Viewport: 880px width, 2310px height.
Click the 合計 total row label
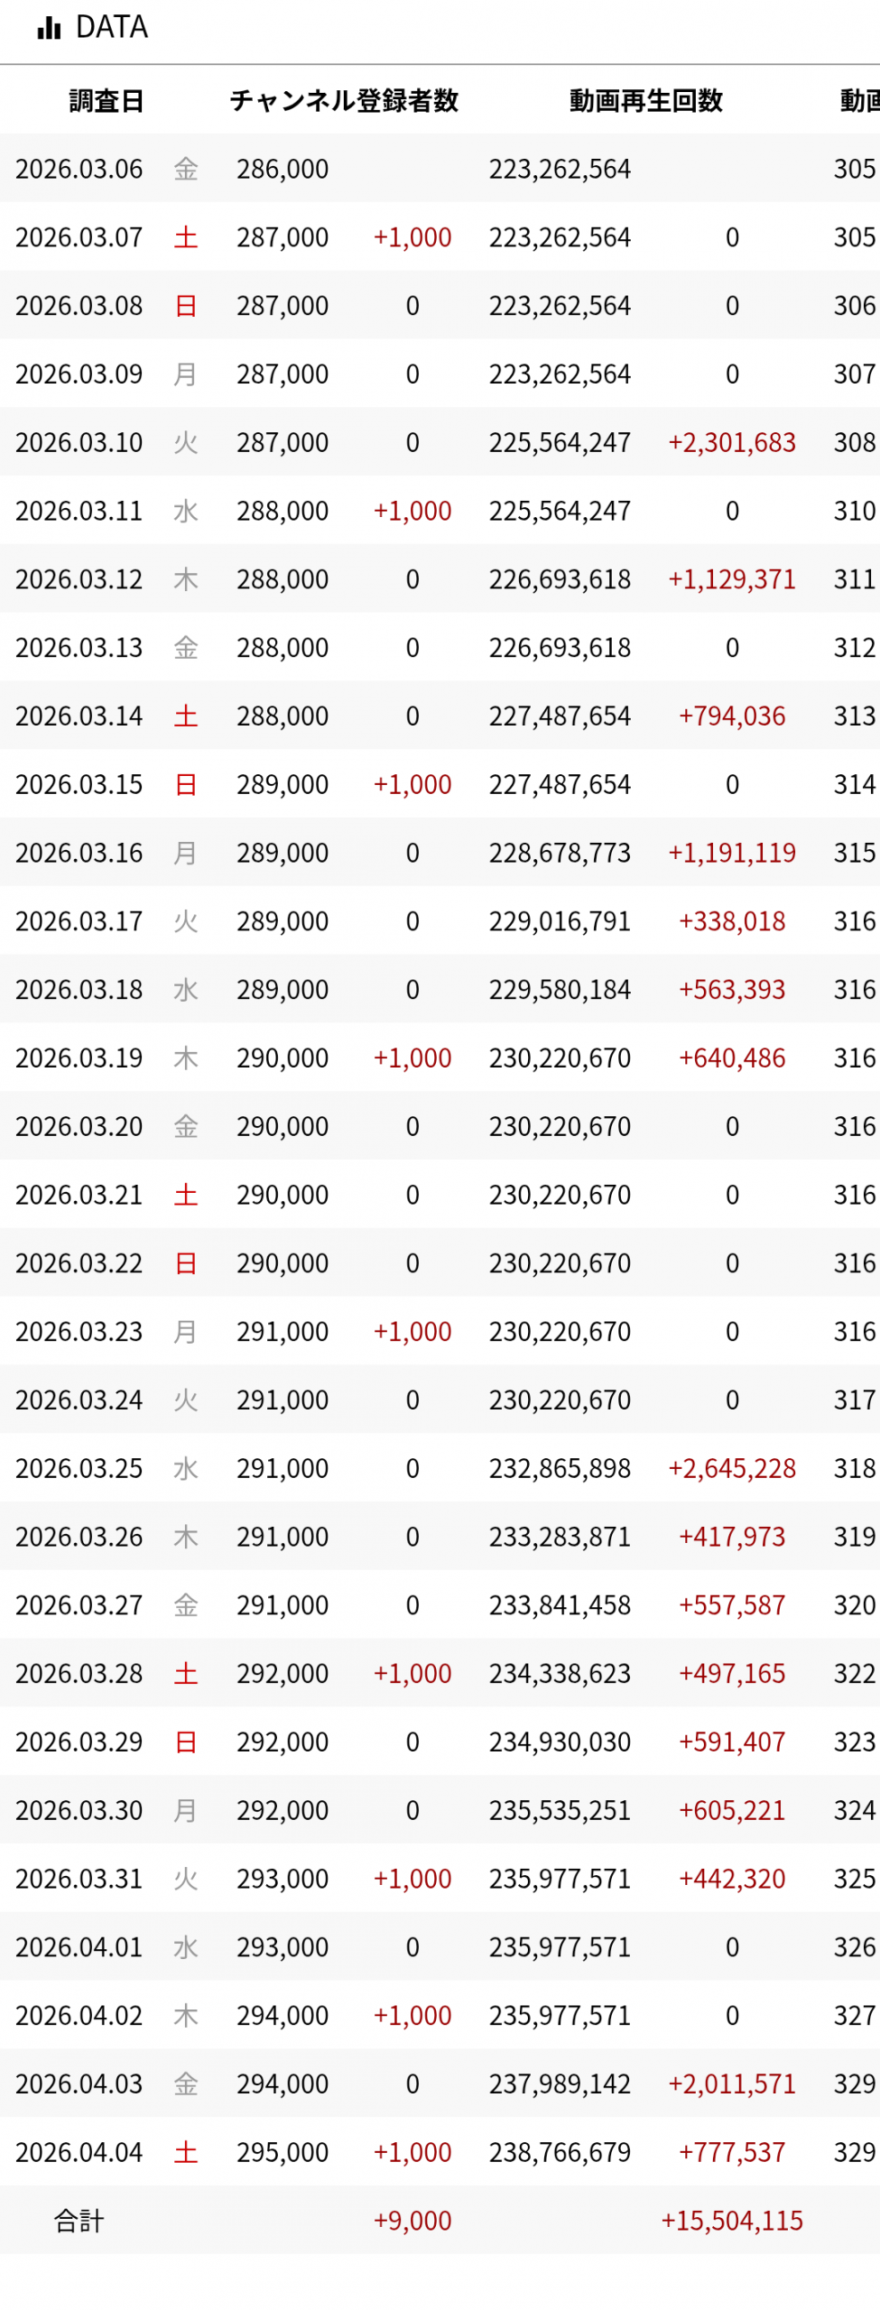tap(79, 2221)
